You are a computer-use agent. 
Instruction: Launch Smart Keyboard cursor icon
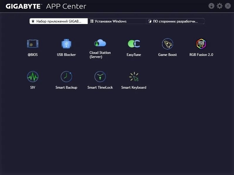[x=134, y=77]
